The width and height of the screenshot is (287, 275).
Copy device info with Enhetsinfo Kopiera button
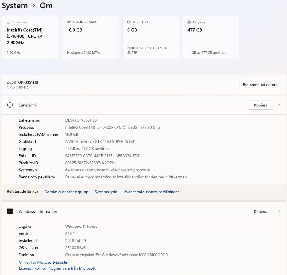tap(260, 105)
